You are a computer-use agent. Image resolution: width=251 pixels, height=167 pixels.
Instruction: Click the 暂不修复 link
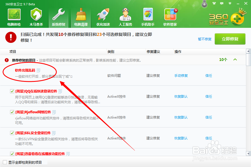205,39
